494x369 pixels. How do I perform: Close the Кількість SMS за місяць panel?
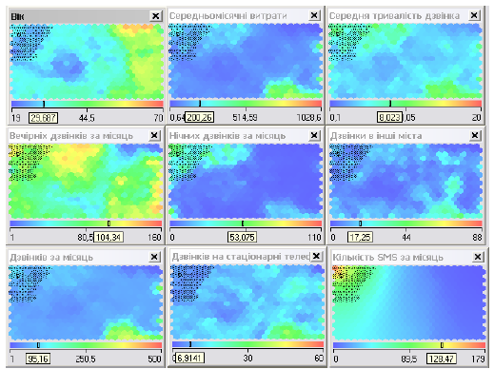(478, 257)
